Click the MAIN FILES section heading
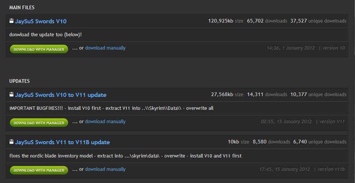The height and width of the screenshot is (183, 355). click(x=22, y=7)
